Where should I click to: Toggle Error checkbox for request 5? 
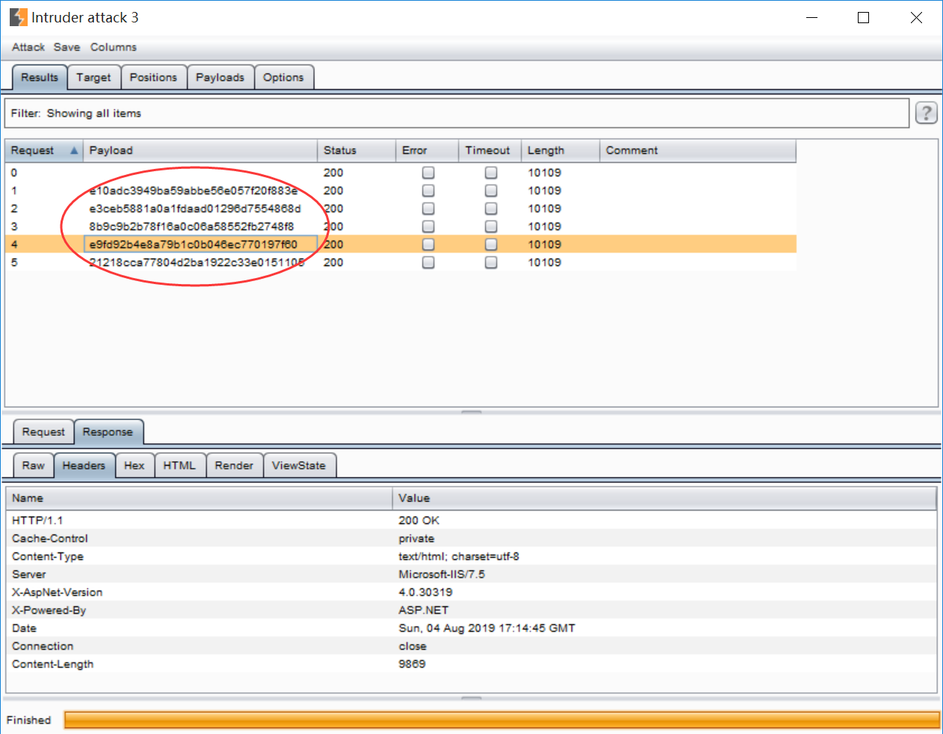coord(428,262)
